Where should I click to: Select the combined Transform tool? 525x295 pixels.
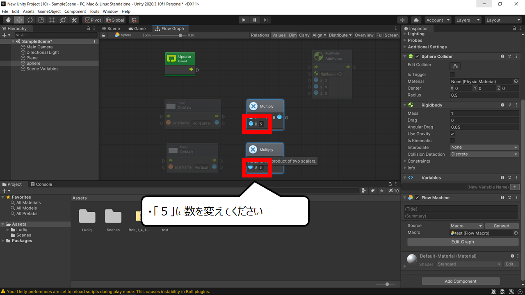(x=63, y=20)
